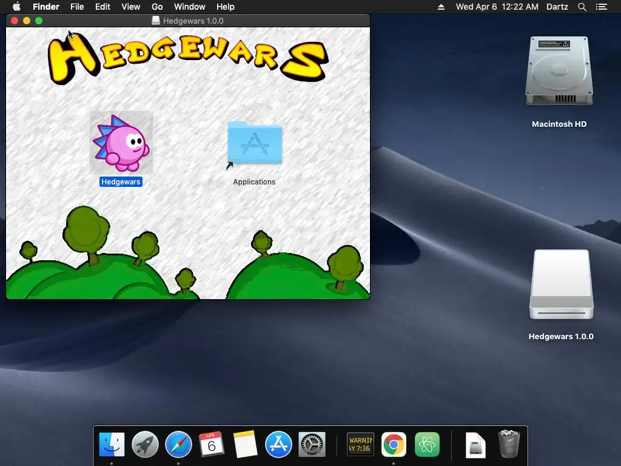Select the pink Hedgewars hedgehog app icon

[121, 143]
